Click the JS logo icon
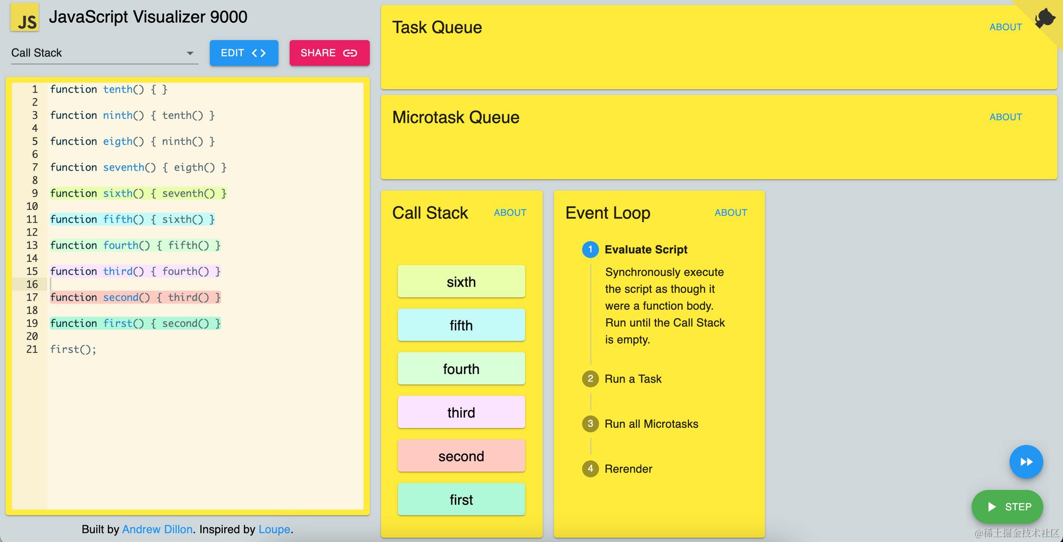The image size is (1063, 542). (24, 17)
